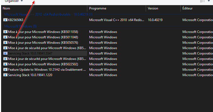
Task: Click Microsoft Corporation editor cell for KB2565063
Action: [x=198, y=20]
